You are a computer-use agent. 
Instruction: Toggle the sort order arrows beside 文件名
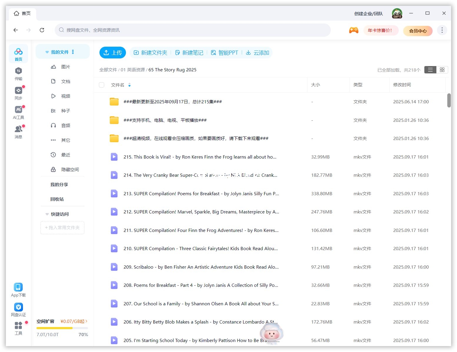point(129,85)
